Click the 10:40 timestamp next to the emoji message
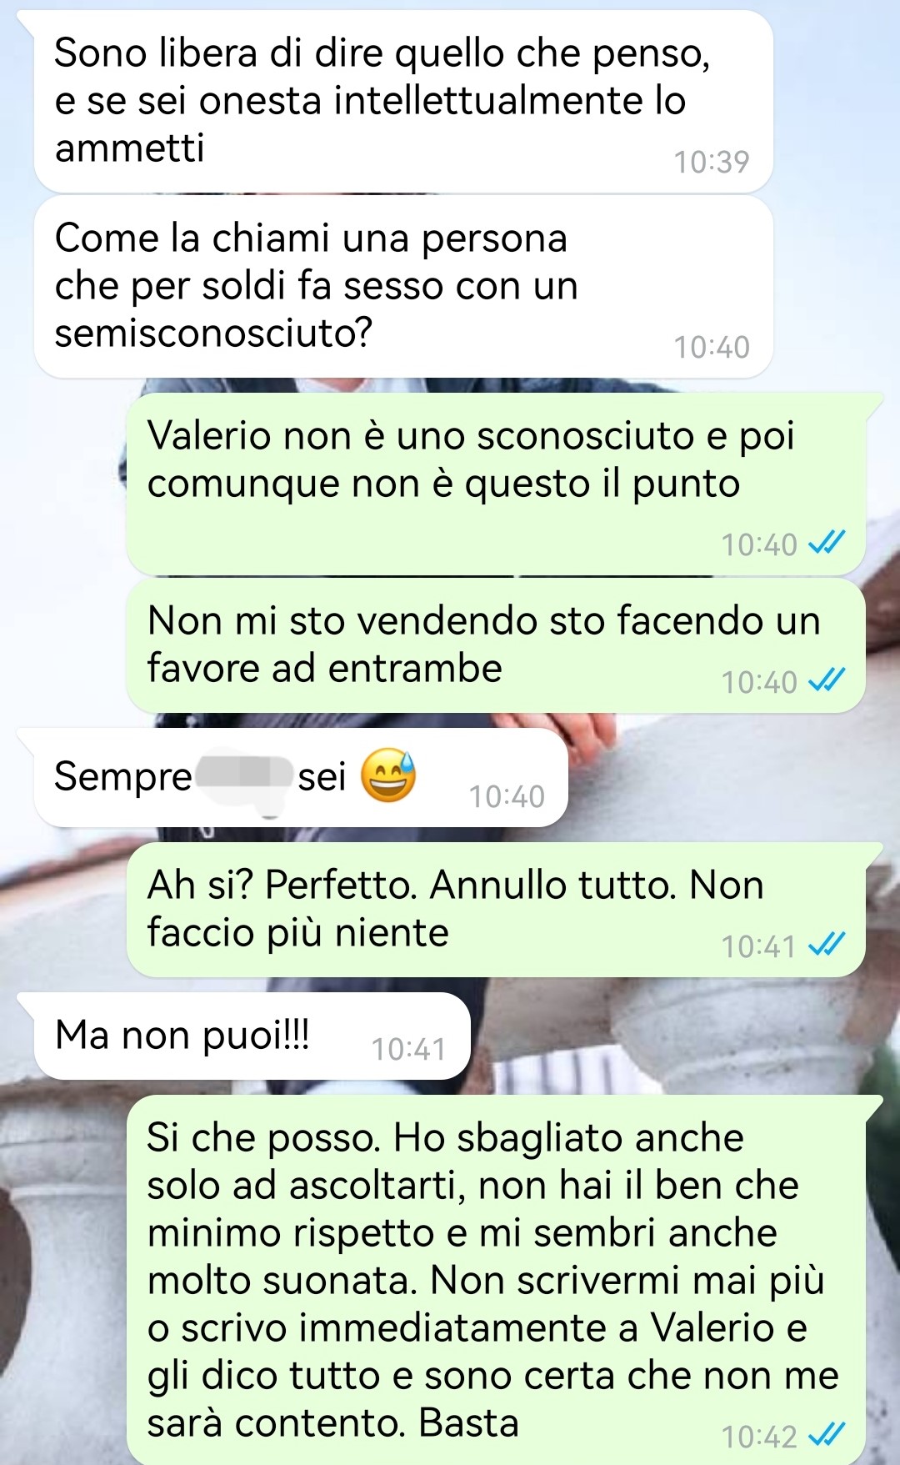 pyautogui.click(x=507, y=796)
